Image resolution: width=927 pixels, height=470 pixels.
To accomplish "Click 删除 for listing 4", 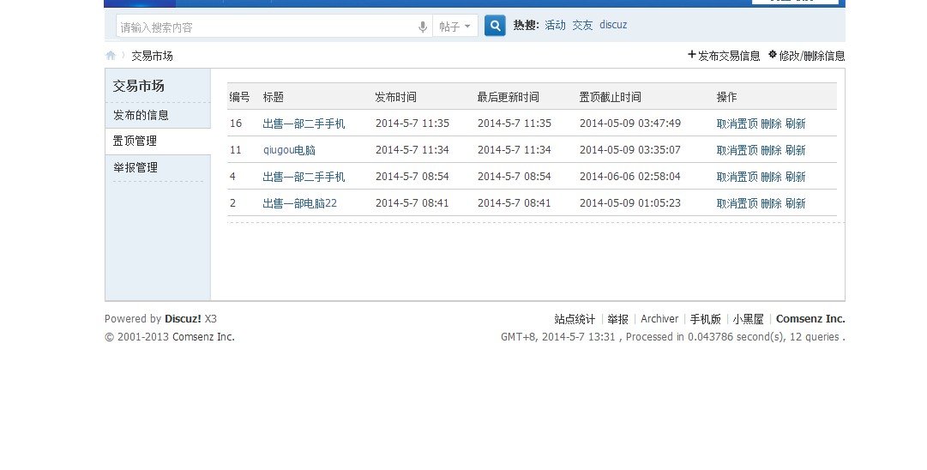I will pyautogui.click(x=771, y=177).
